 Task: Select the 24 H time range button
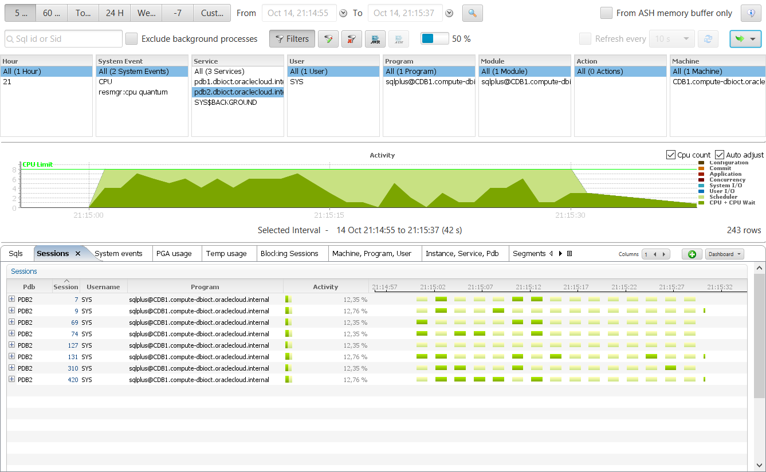click(x=115, y=13)
